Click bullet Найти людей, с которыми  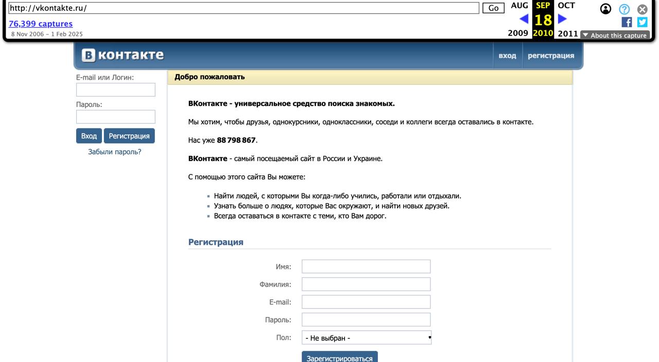point(338,196)
